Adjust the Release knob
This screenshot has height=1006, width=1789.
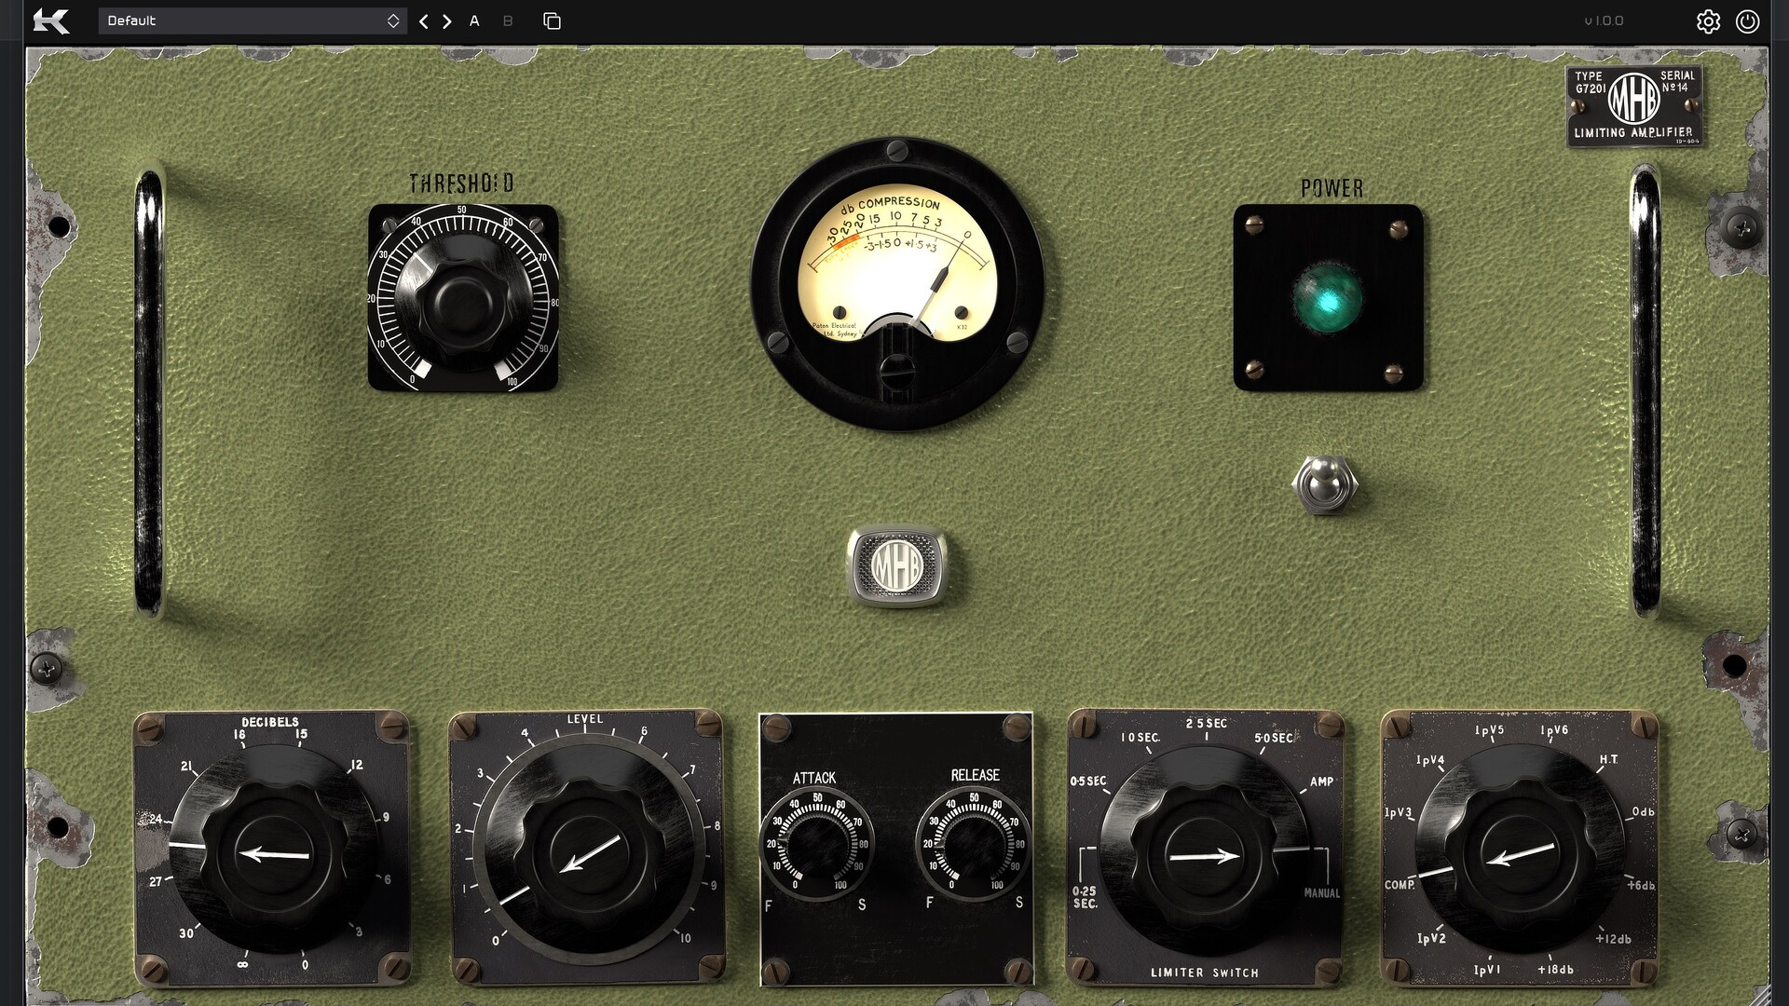(974, 845)
